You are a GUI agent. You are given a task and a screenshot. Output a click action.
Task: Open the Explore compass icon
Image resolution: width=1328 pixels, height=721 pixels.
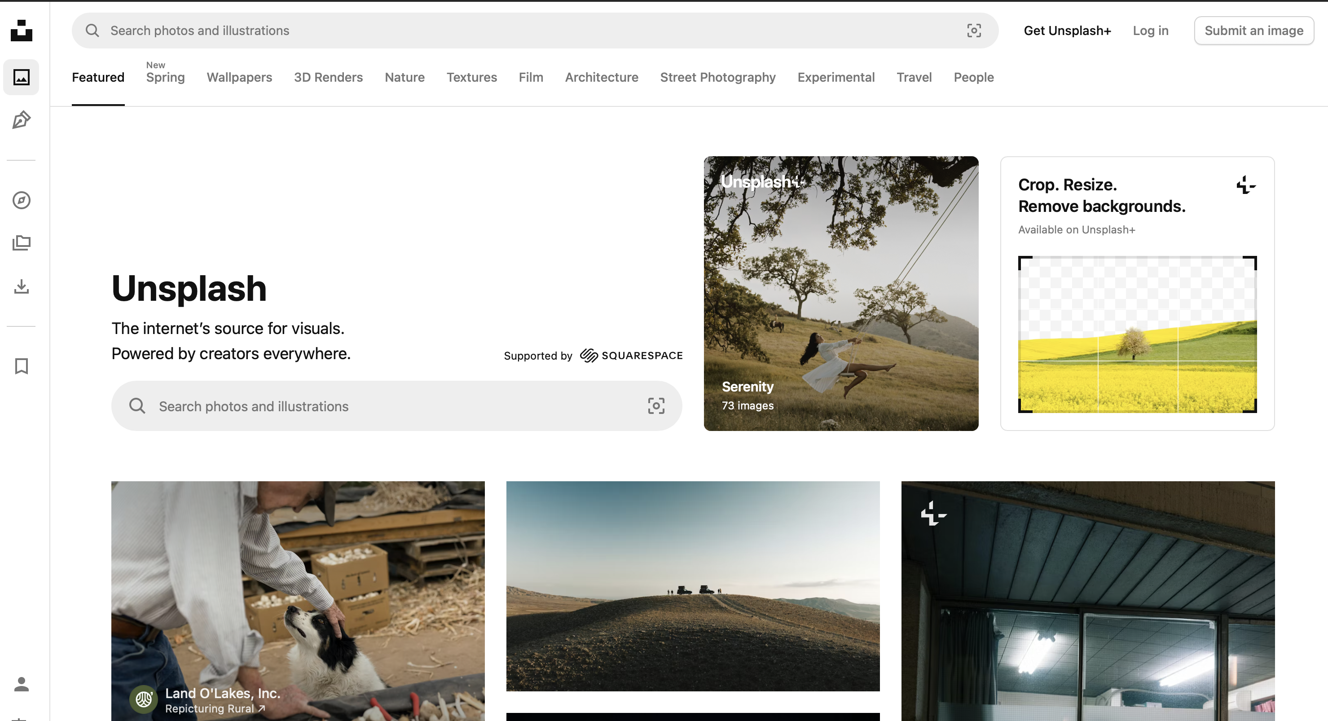(21, 200)
